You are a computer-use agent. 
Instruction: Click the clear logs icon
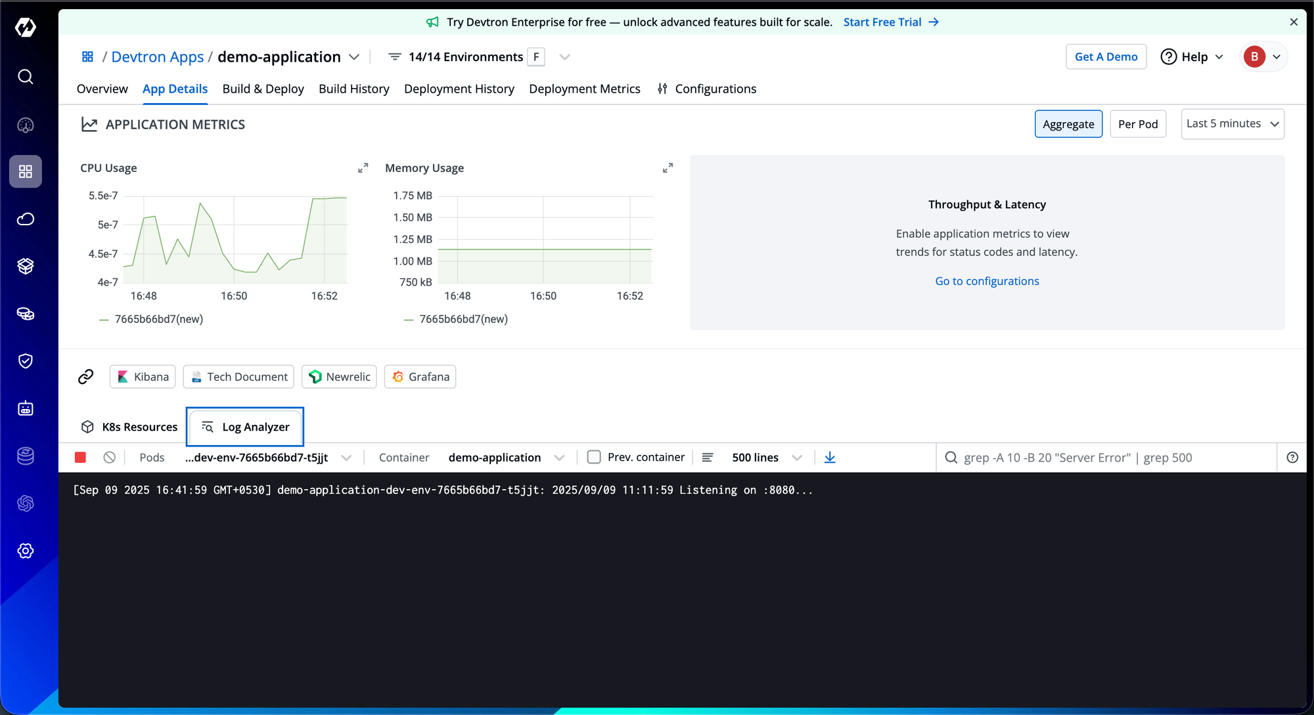pos(110,458)
